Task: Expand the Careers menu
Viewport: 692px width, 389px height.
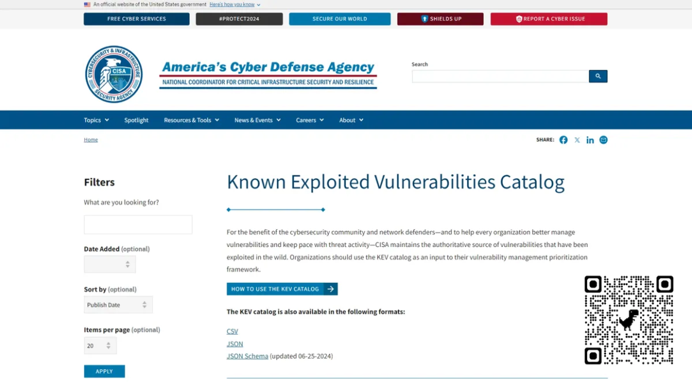Action: coord(310,120)
